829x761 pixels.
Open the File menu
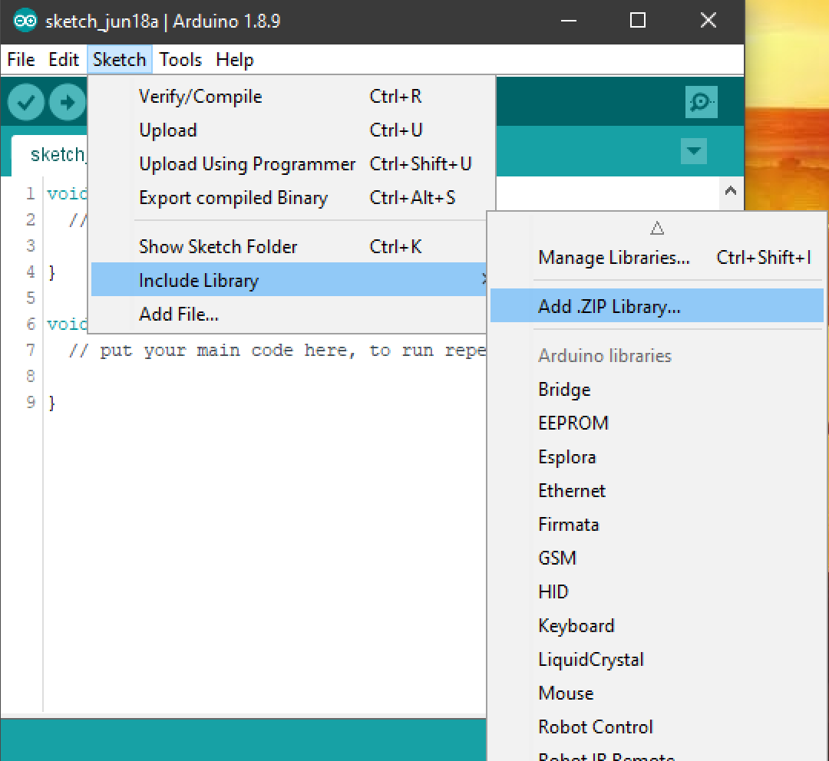tap(21, 60)
